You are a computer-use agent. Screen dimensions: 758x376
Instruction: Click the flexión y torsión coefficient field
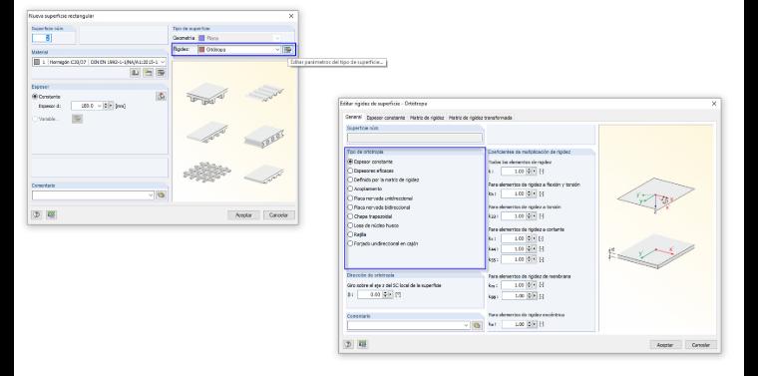514,193
